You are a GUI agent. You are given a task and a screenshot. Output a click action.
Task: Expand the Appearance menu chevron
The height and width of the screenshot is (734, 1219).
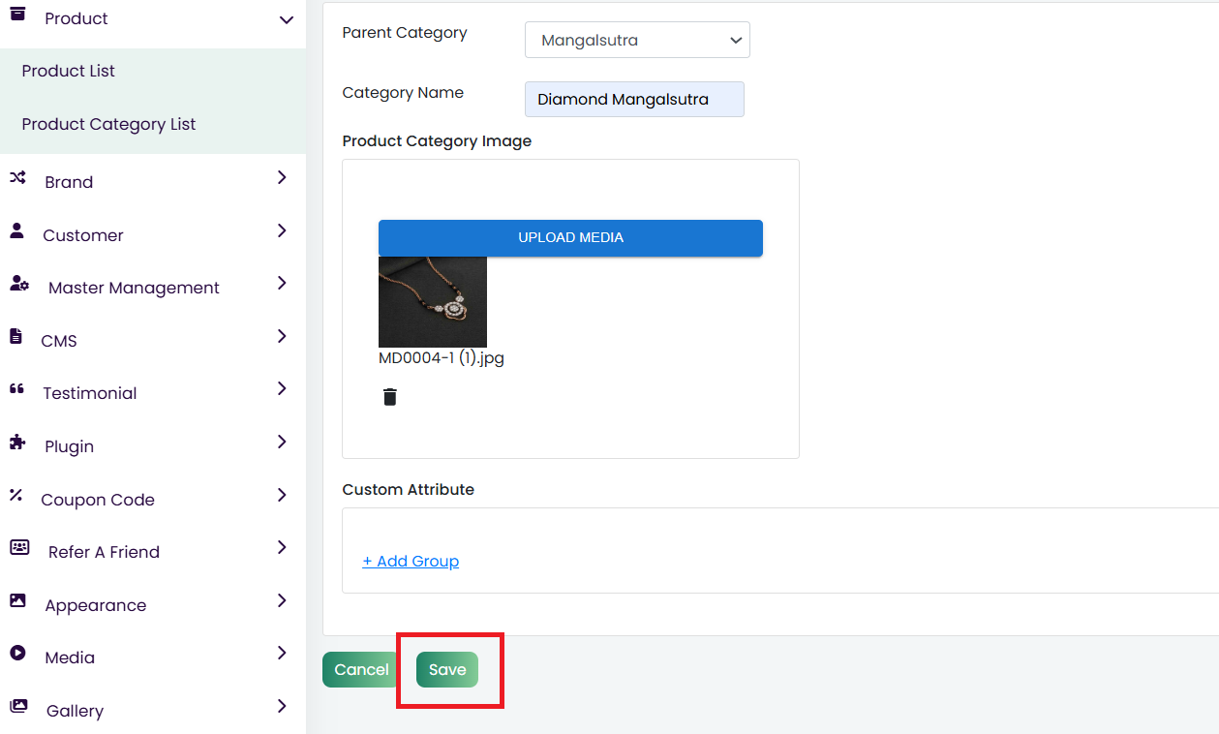[x=282, y=601]
